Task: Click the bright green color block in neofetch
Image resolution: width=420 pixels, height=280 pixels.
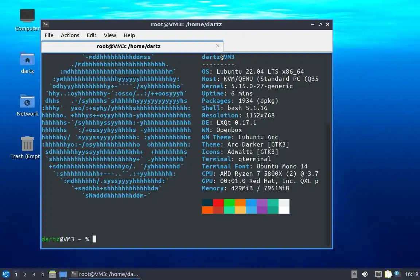Action: point(229,203)
